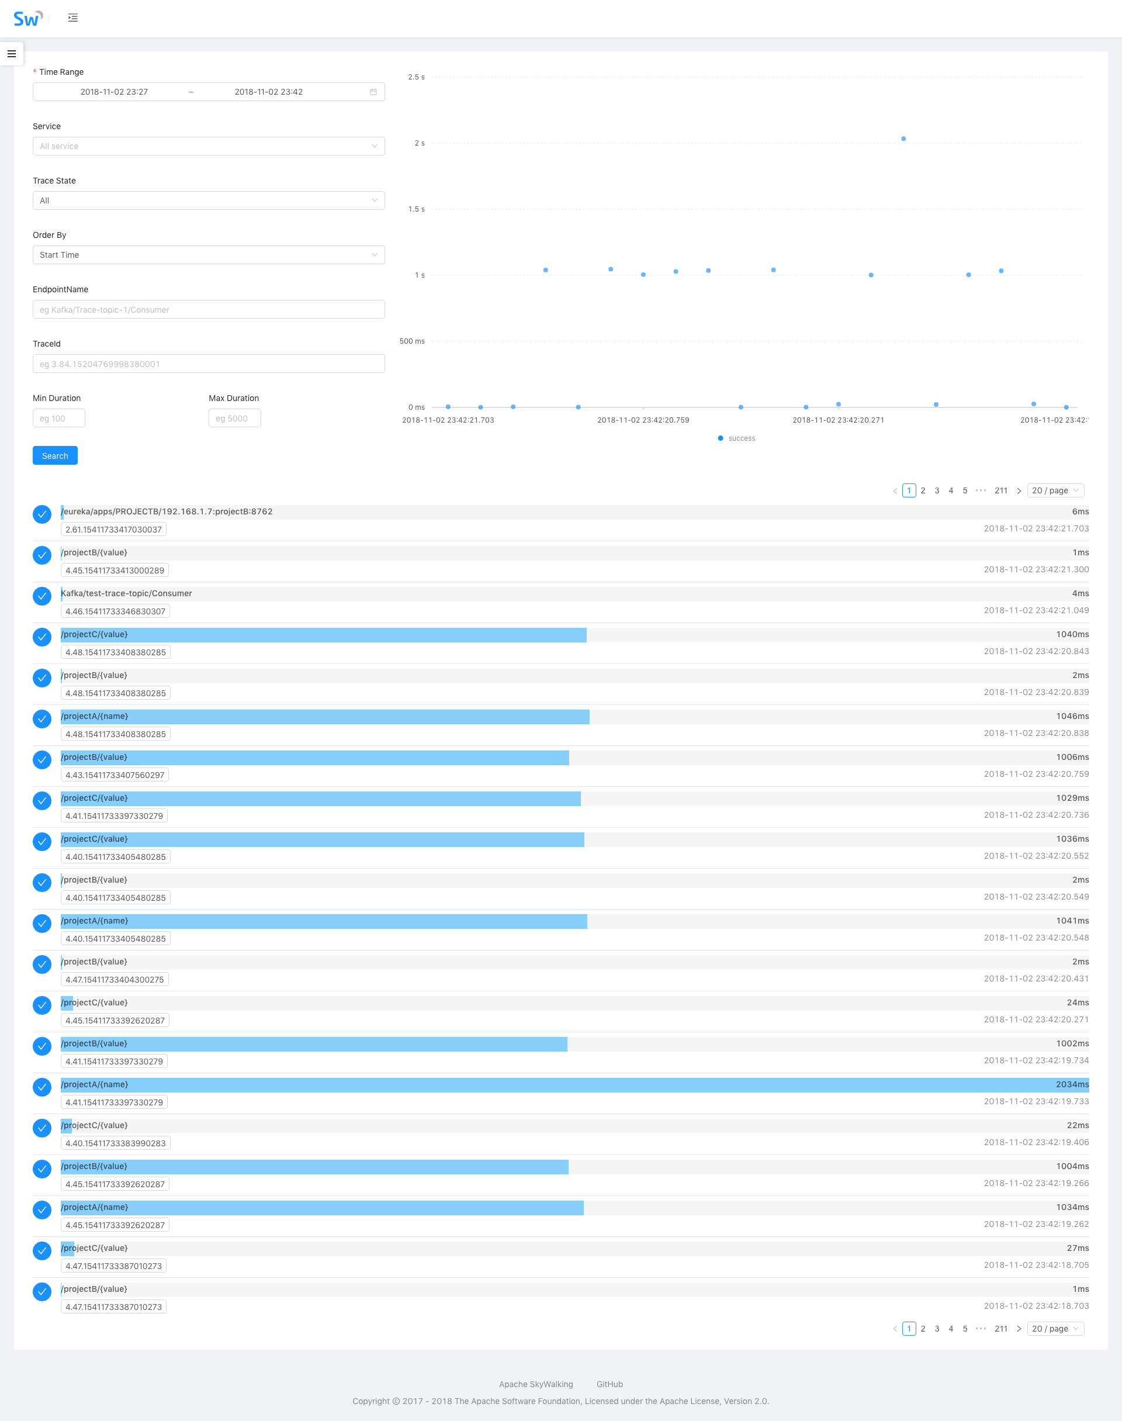Viewport: 1122px width, 1421px height.
Task: Go to page 3 in top pagination
Action: pyautogui.click(x=937, y=491)
